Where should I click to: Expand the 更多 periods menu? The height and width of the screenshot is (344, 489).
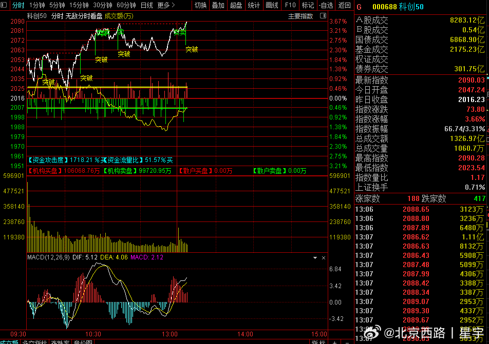coord(166,5)
